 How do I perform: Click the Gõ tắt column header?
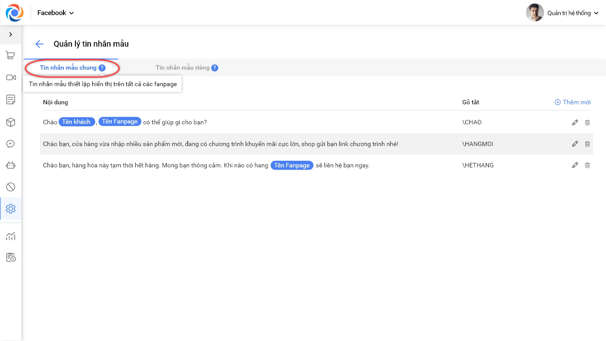pos(471,102)
